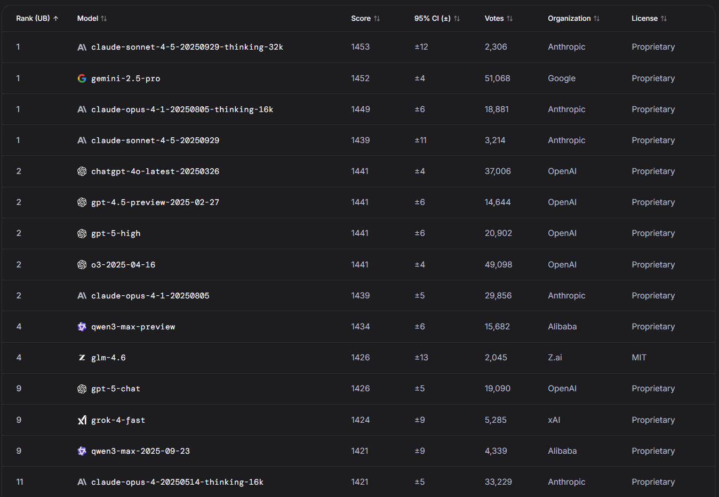Select the gpt-4.5-preview-2025-02-27 model name

click(155, 202)
